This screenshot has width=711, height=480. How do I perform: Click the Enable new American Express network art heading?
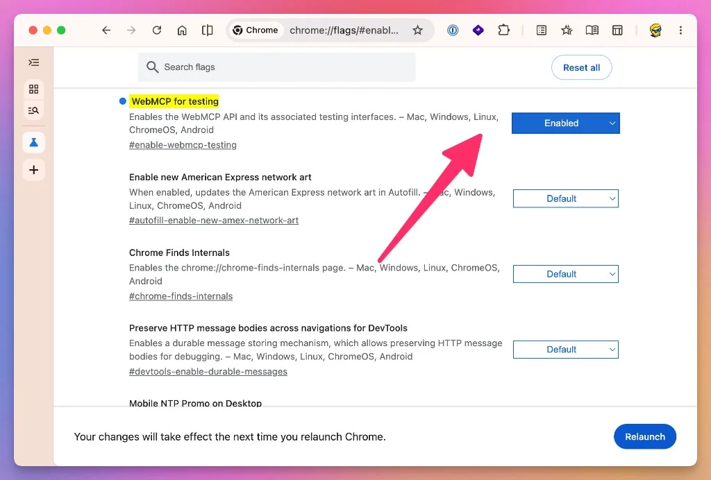point(220,177)
